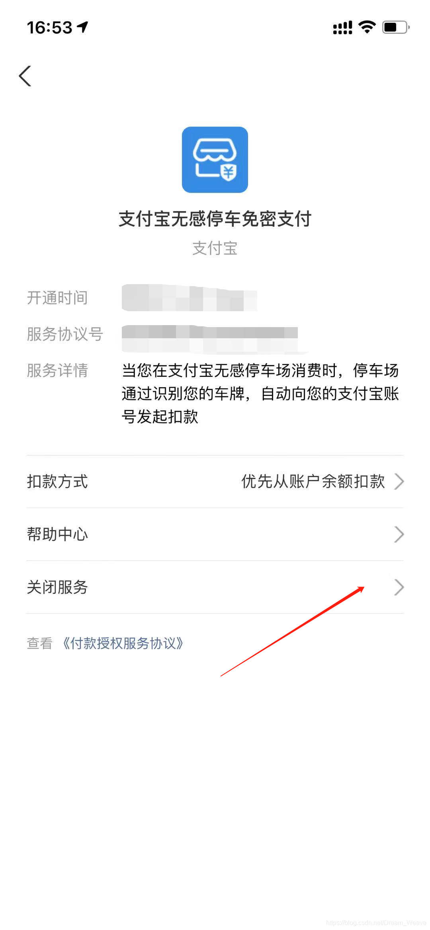430x930 pixels.
Task: Open the 《付款授权服务协议》 link
Action: [123, 643]
